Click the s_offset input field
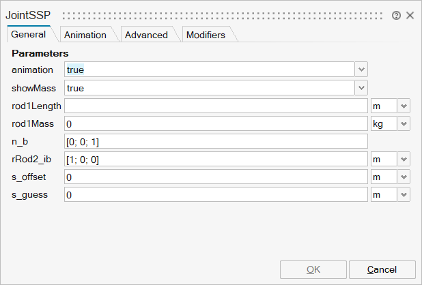 [216, 177]
